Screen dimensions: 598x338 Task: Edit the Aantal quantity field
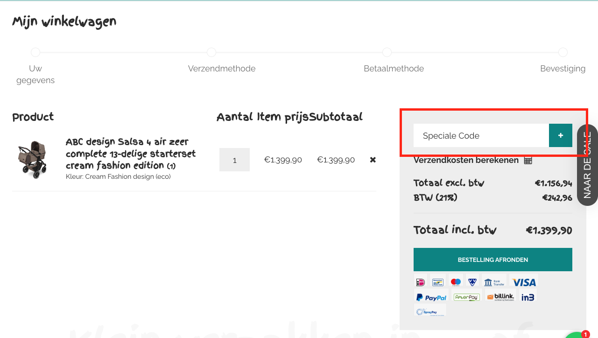click(234, 160)
